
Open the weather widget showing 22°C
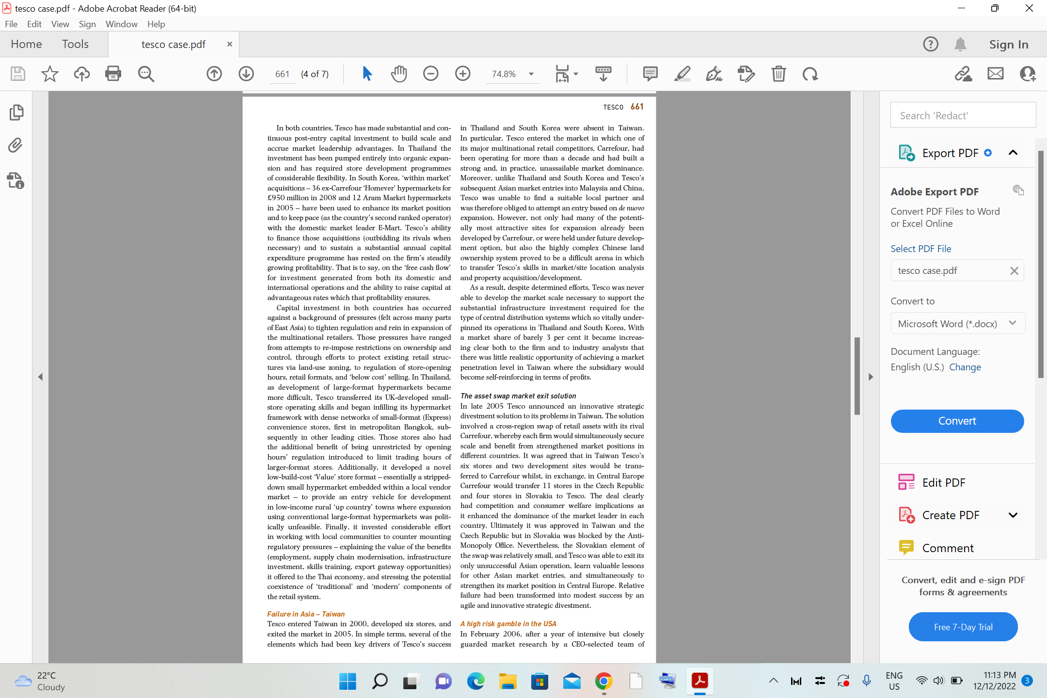(x=40, y=681)
